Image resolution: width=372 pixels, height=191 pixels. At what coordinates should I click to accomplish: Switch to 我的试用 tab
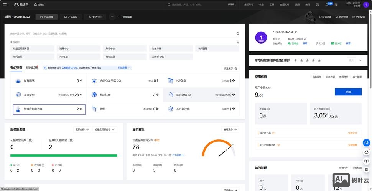pos(32,68)
